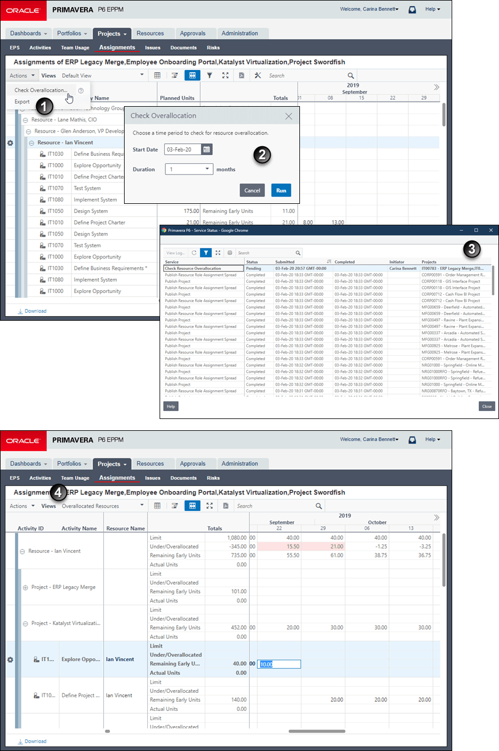Click Help button in Service Status window
499x751 pixels.
[170, 406]
